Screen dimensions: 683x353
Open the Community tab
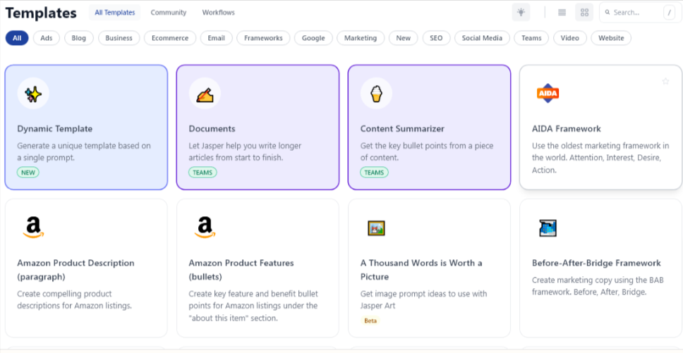pyautogui.click(x=169, y=13)
